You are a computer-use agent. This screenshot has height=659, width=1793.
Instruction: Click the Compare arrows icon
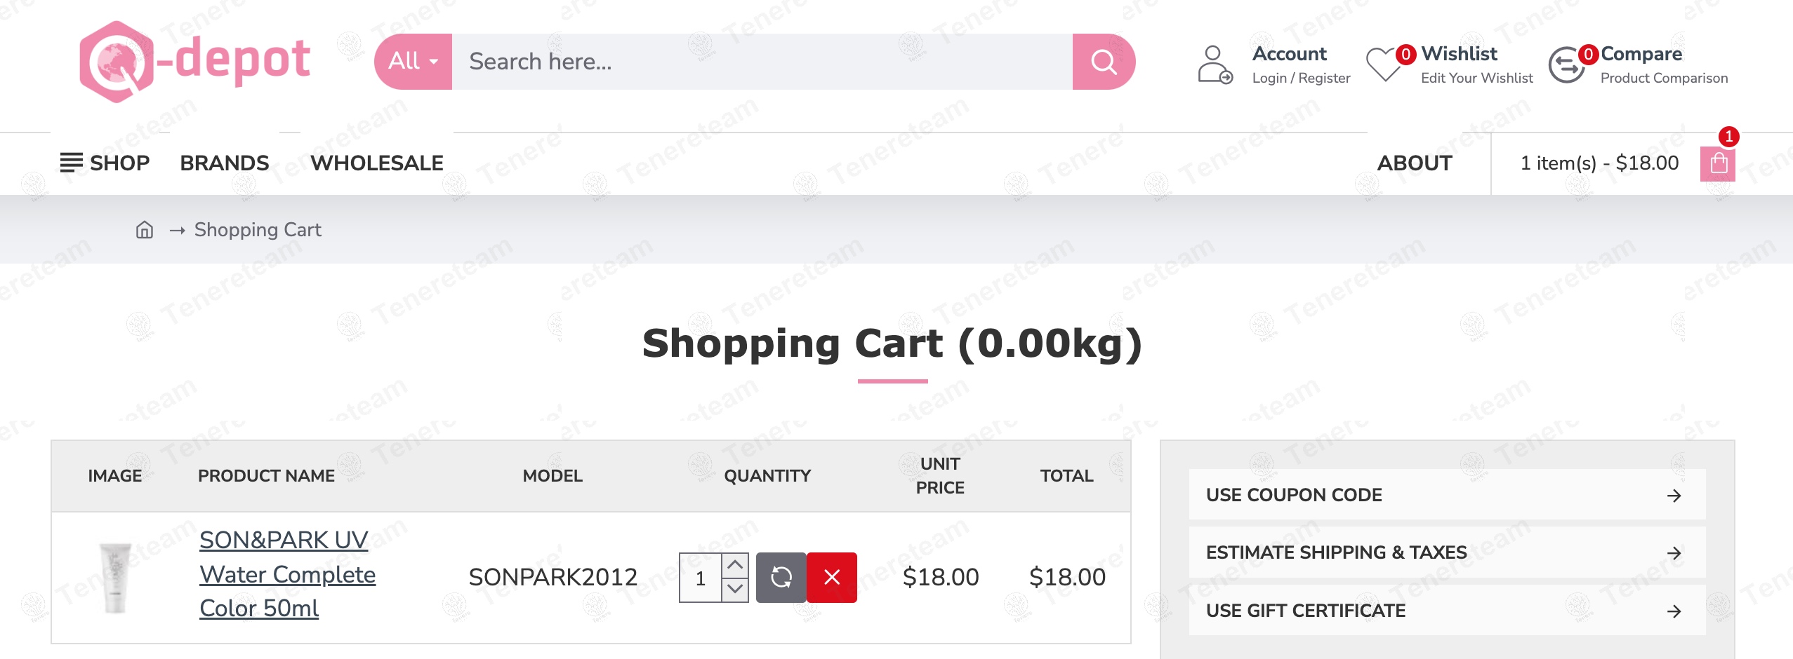click(1566, 63)
